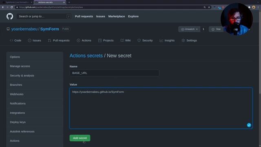261x147 pixels.
Task: Switch to the repository Issues tab
Action: click(x=34, y=40)
